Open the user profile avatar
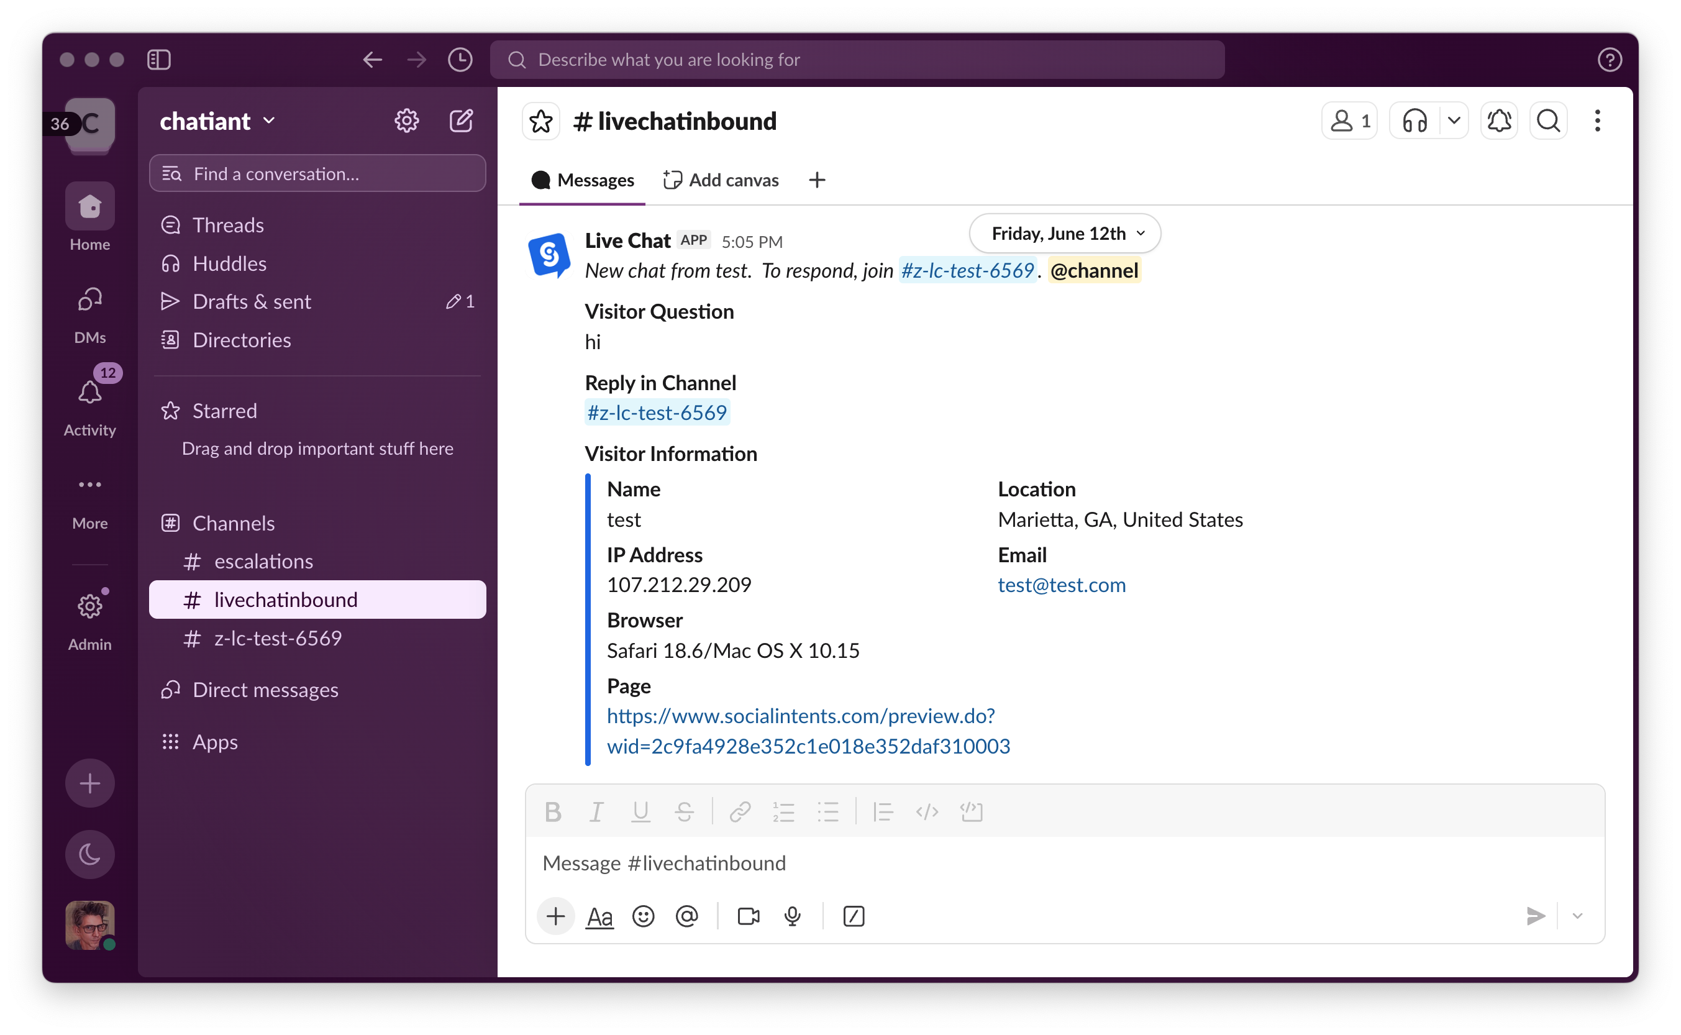 click(89, 926)
